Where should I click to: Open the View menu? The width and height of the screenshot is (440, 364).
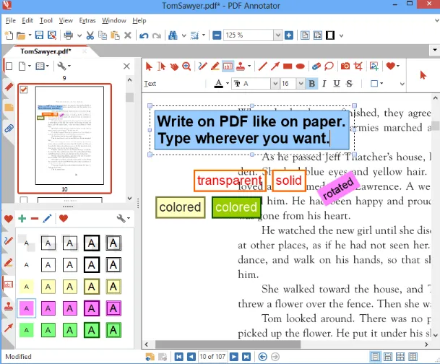[66, 21]
